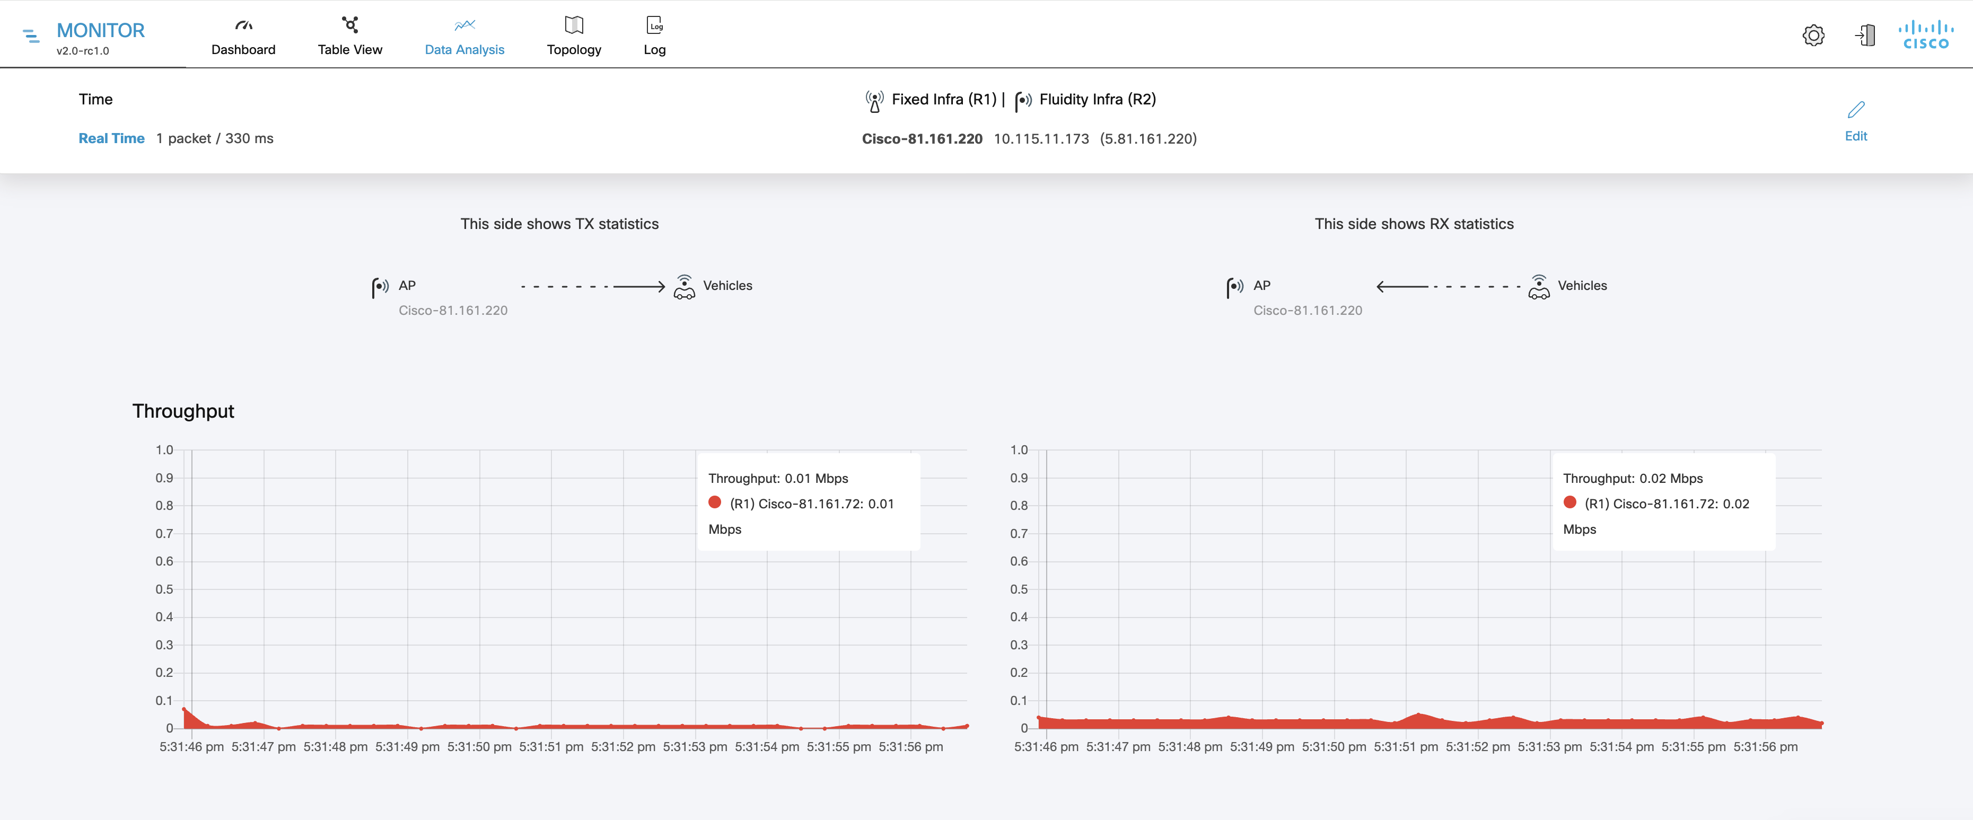The height and width of the screenshot is (820, 1973).
Task: Click the Edit pencil icon
Action: [x=1856, y=110]
